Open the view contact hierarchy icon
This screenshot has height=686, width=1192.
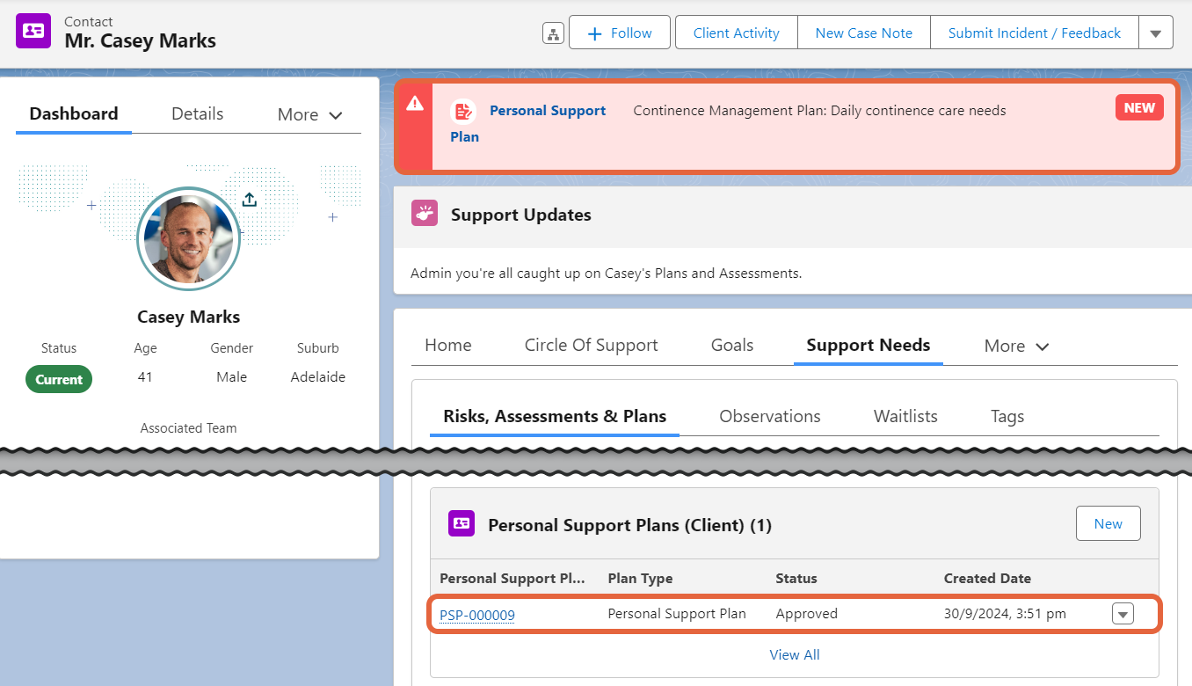point(553,32)
